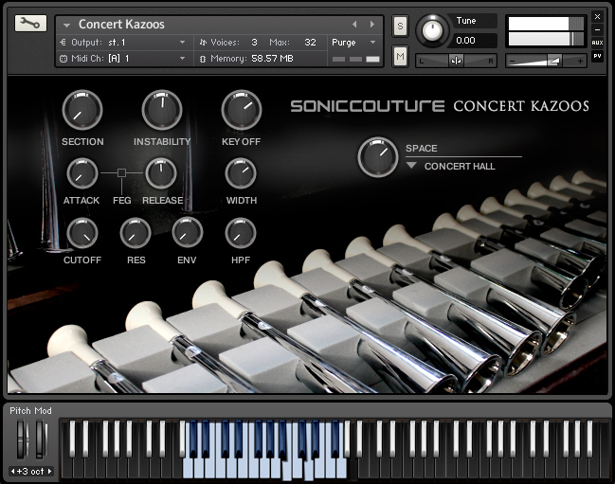615x484 pixels.
Task: Open instrument edit mode with wrench icon
Action: point(30,23)
